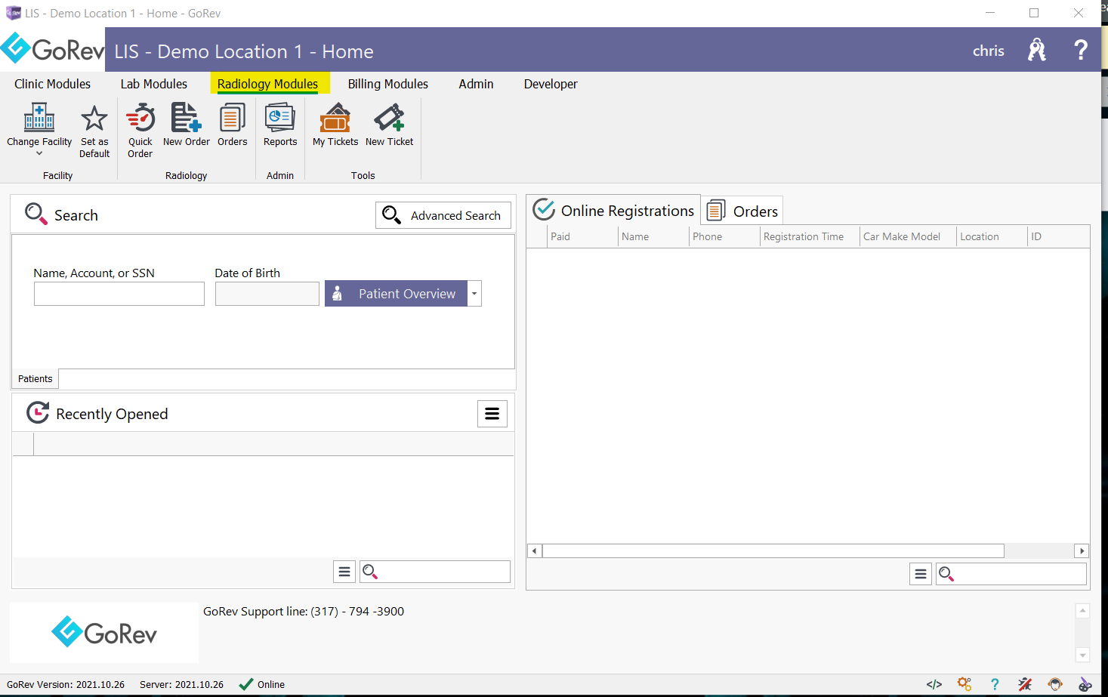
Task: Click the debug bug icon in status bar
Action: tap(1024, 684)
